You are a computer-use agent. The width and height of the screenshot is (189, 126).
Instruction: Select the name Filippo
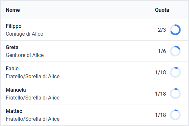coord(14,26)
